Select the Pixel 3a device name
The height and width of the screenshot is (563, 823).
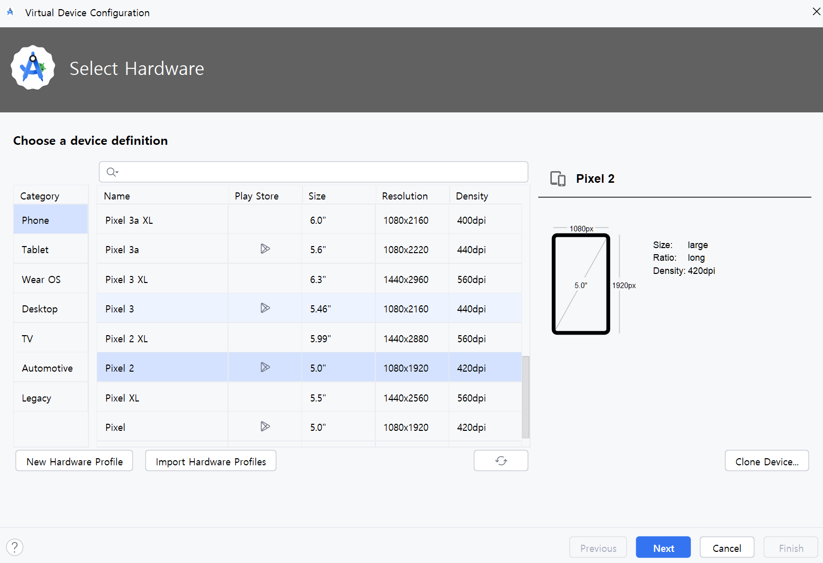[x=122, y=250]
